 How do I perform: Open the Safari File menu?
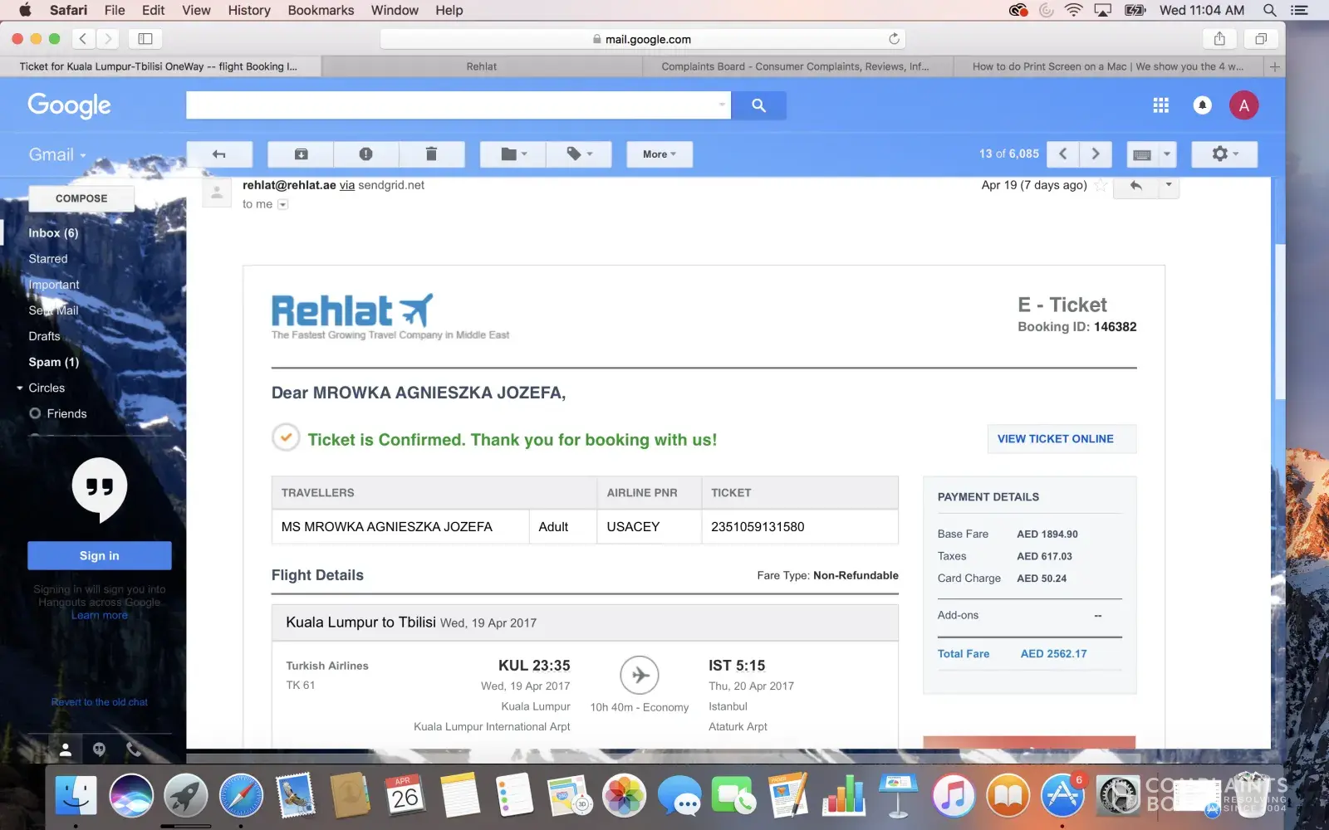coord(115,10)
